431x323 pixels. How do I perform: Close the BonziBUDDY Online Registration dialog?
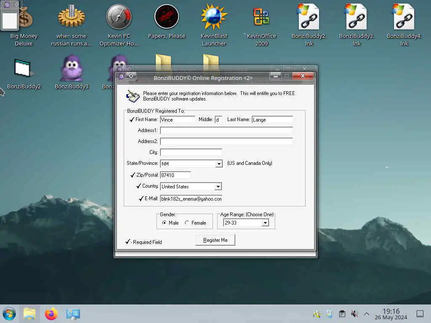pos(303,76)
